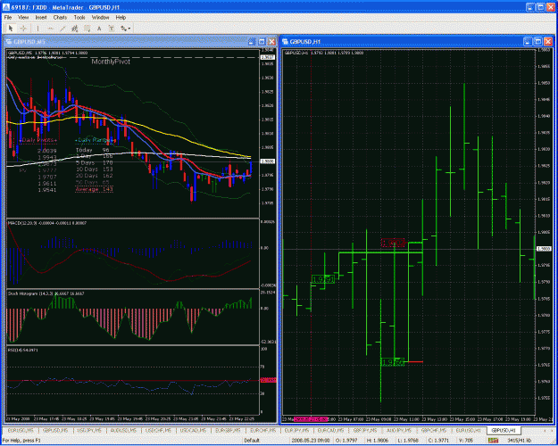Click the Daily Range heading on M5 chart

(95, 140)
